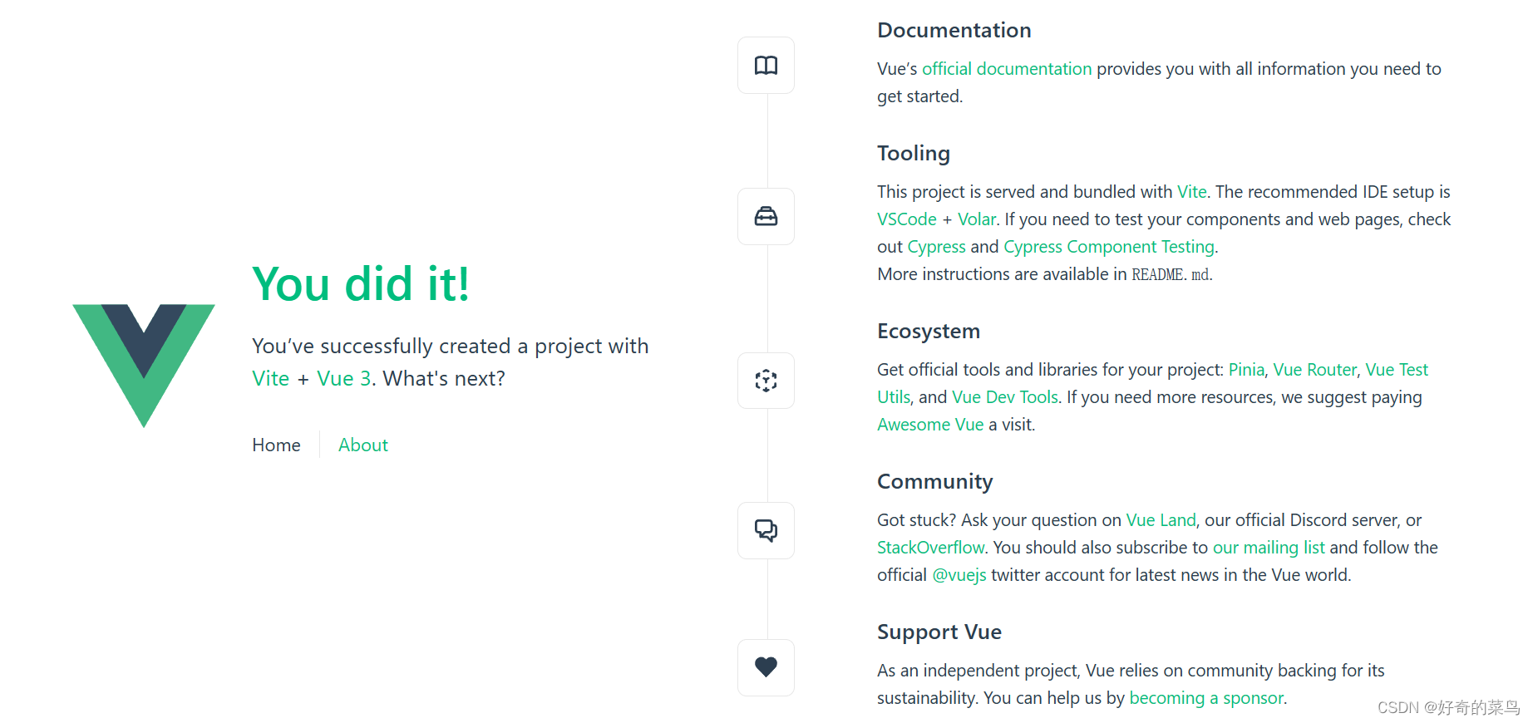Open the VSCode link
1533x723 pixels.
pos(906,219)
